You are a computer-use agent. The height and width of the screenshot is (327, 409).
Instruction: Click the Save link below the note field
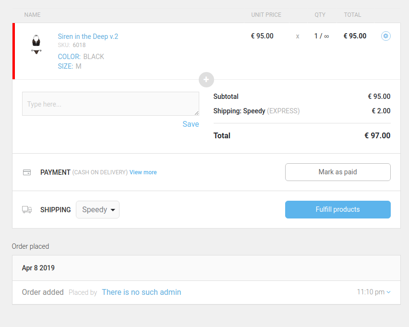[x=191, y=124]
